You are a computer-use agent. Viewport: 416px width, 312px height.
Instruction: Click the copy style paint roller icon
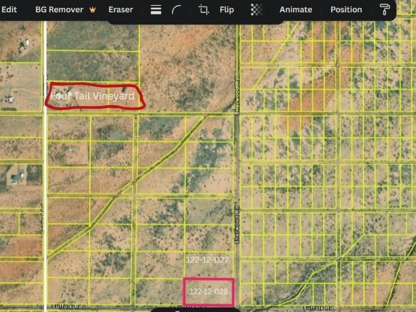click(384, 10)
